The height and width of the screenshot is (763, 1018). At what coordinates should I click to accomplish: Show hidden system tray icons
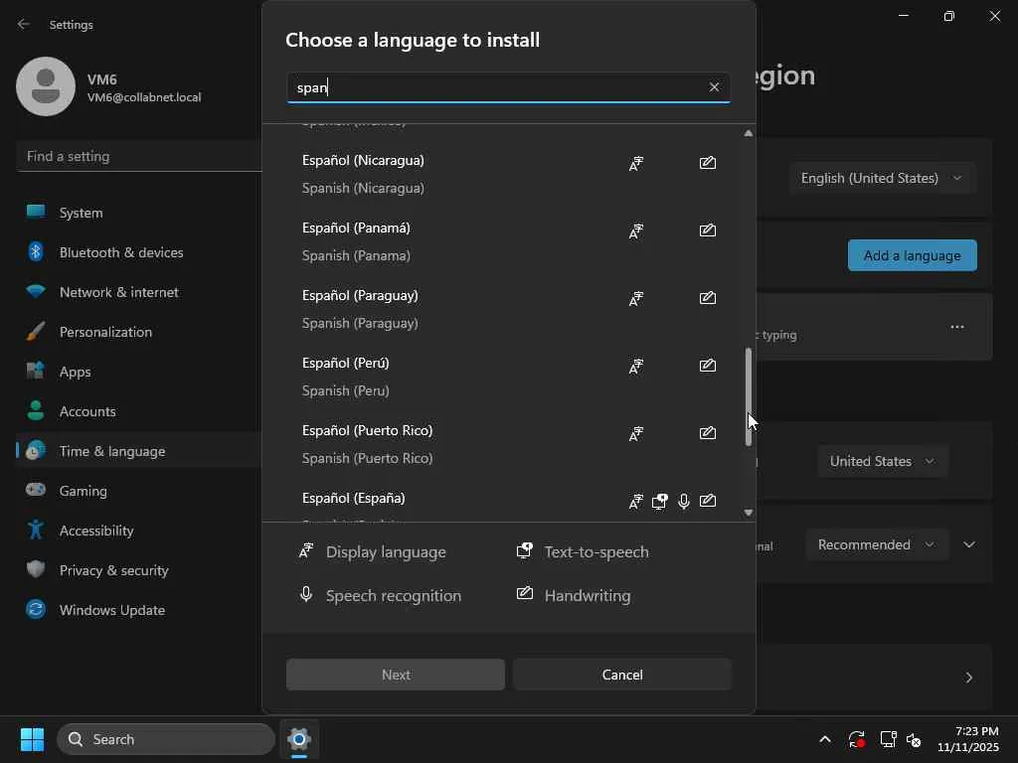824,739
